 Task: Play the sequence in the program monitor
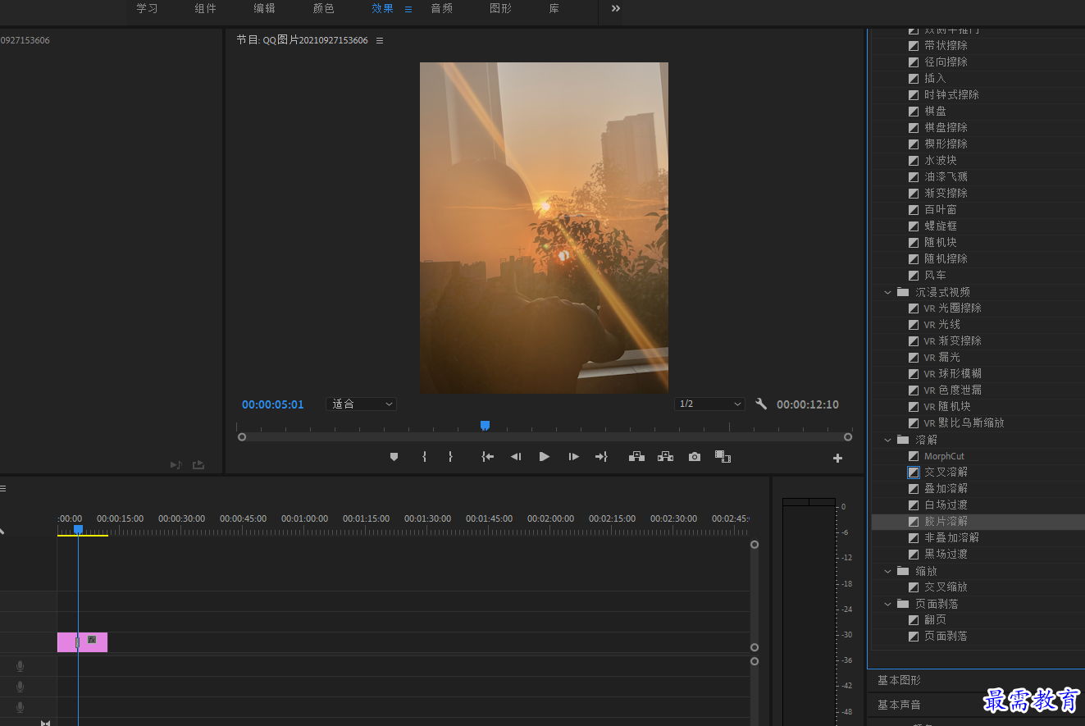545,457
